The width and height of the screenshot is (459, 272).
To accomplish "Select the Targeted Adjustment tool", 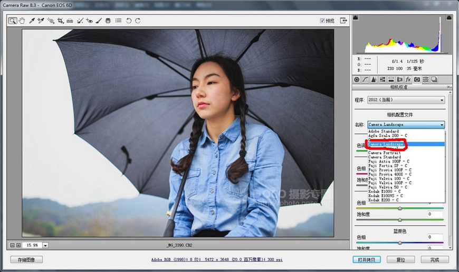I will pyautogui.click(x=51, y=21).
